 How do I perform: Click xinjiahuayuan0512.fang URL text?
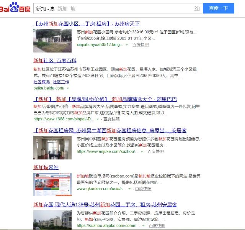[100, 45]
